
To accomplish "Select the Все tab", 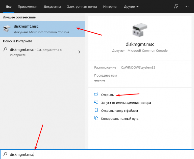I will coord(9,7).
